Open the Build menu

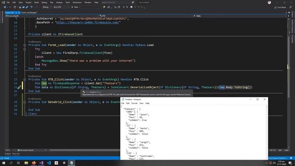(36, 2)
